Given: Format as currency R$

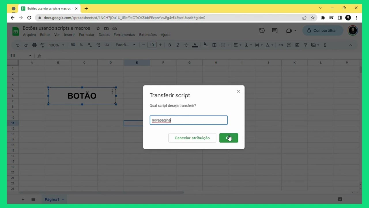Looking at the screenshot, I should point(73,45).
